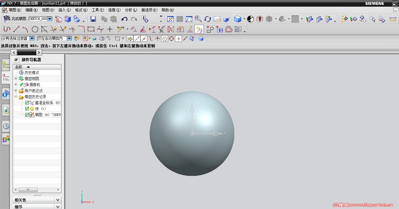Open the 分析(L) menu
Viewport: 399px width, 209px height.
[131, 10]
